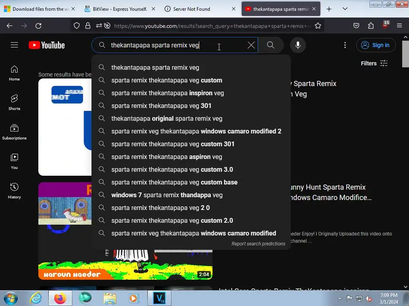Open Windows Explorer folder from taskbar
Image resolution: width=409 pixels, height=306 pixels.
[110, 298]
